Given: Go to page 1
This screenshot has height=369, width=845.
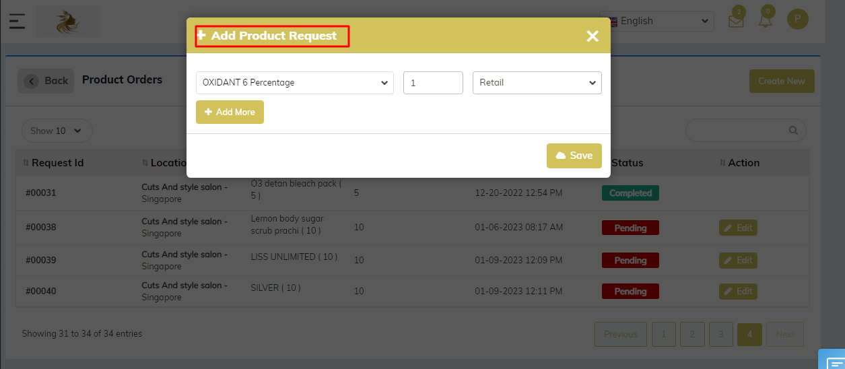Looking at the screenshot, I should [x=664, y=334].
